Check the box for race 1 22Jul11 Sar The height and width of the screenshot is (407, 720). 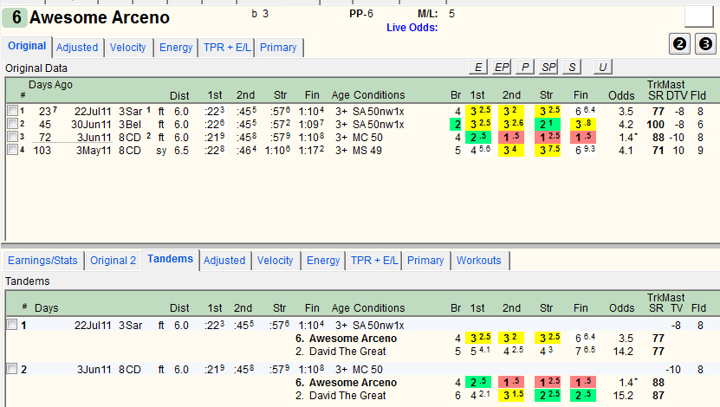[12, 111]
